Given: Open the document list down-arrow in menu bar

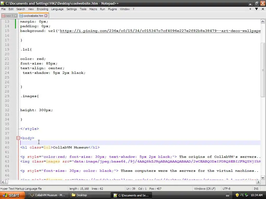Looking at the screenshot, I should point(256,9).
